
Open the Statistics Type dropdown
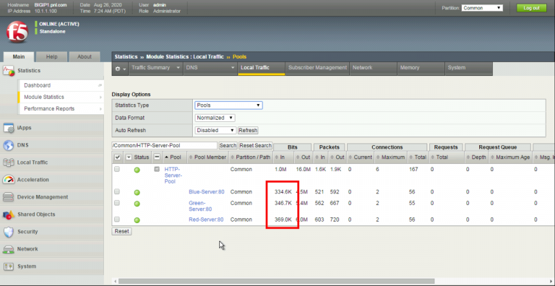click(x=228, y=105)
